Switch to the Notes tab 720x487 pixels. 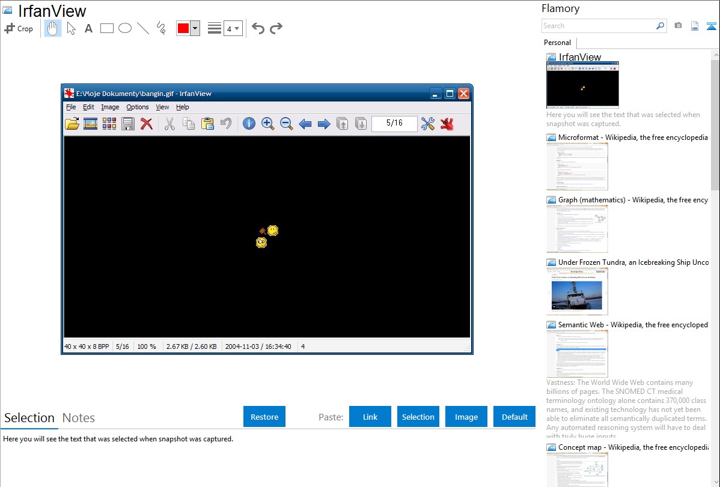coord(79,418)
